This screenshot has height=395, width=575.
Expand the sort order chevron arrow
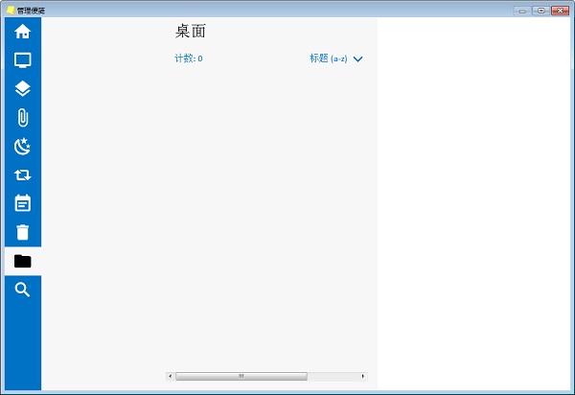pos(358,59)
